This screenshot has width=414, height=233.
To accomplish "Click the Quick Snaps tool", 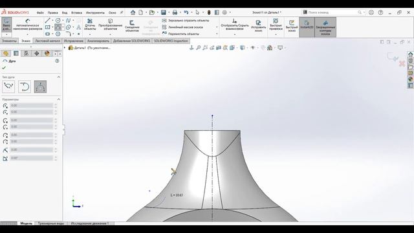I will click(276, 24).
